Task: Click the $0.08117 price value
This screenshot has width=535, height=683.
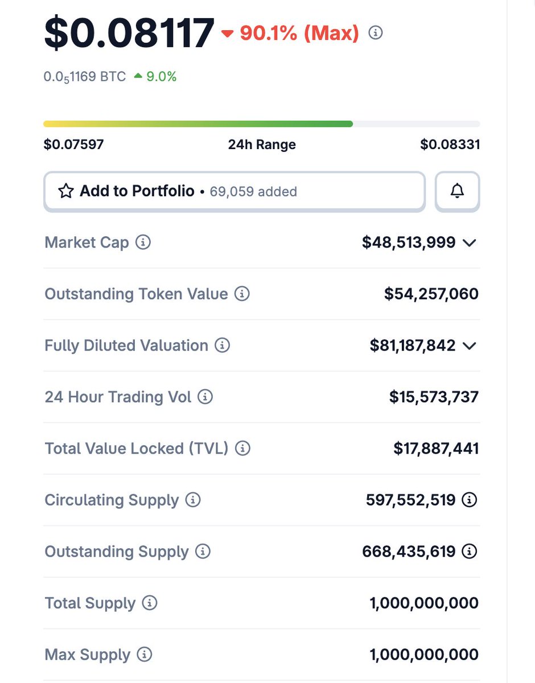Action: 129,33
